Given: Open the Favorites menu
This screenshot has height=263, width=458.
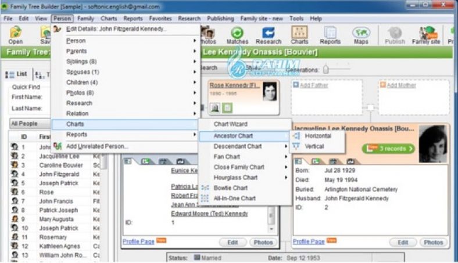Looking at the screenshot, I should tap(160, 19).
